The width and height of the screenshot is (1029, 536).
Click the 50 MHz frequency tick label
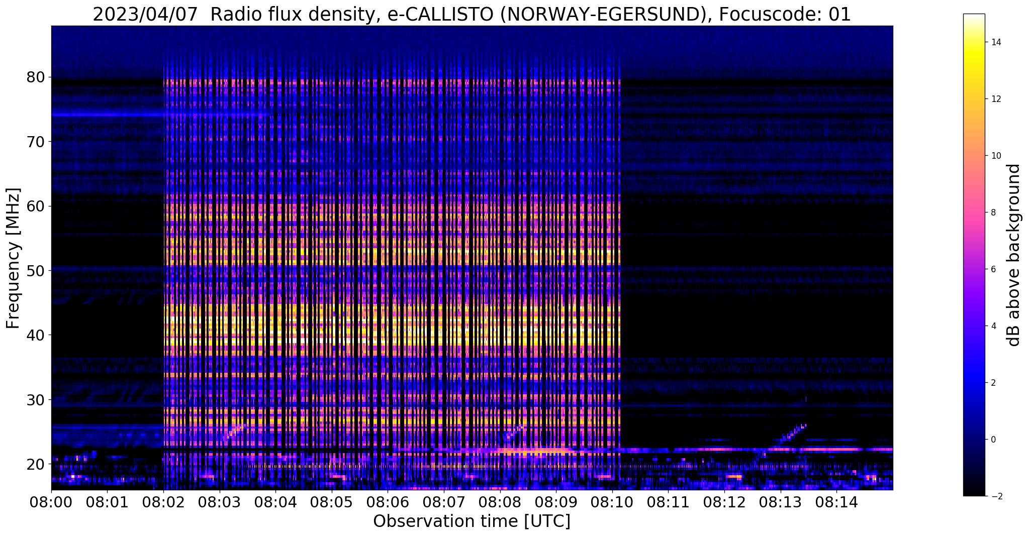(x=36, y=271)
